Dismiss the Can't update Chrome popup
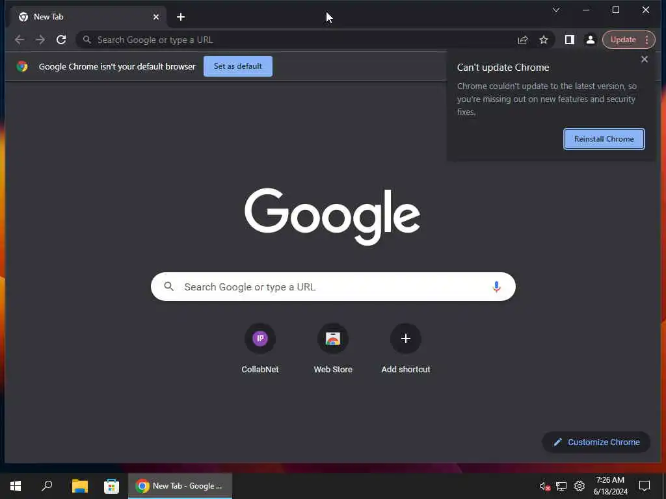 (645, 59)
